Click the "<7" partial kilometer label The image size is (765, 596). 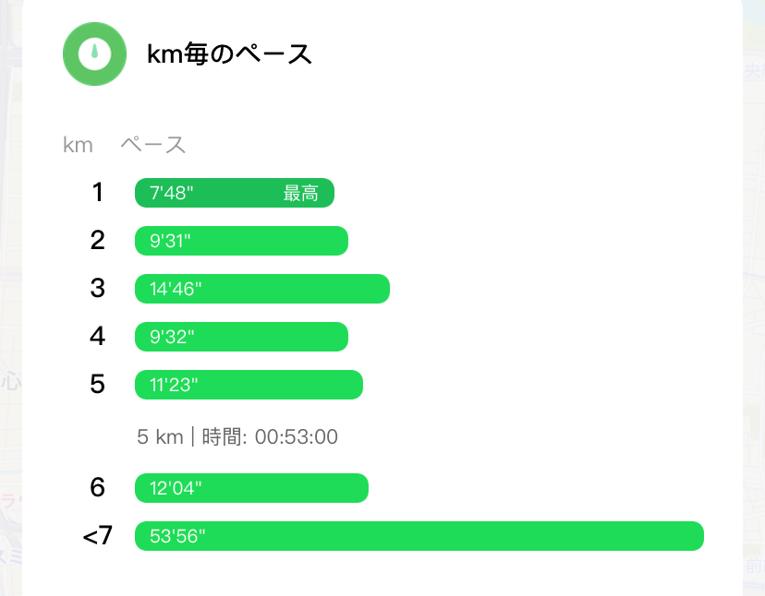click(97, 536)
